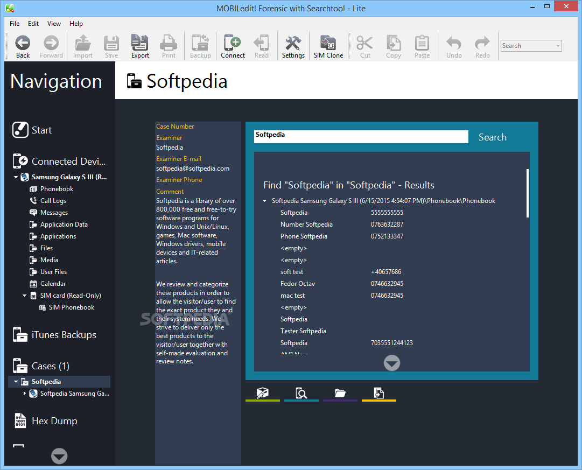The image size is (582, 470).
Task: Click the Backup toolbar icon
Action: (x=200, y=47)
